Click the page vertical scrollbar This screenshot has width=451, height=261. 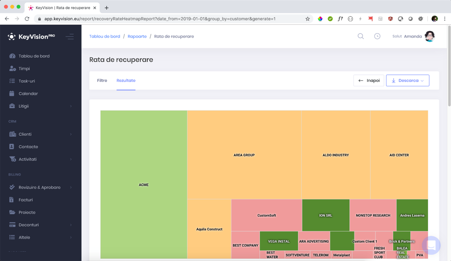tap(449, 66)
